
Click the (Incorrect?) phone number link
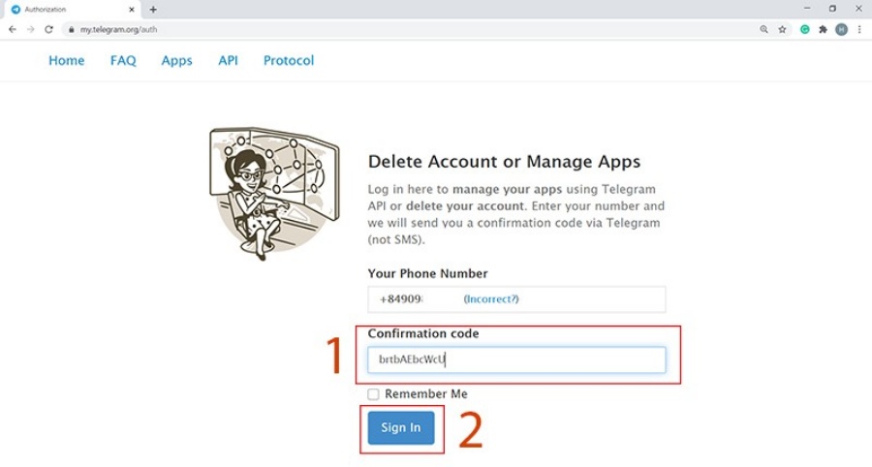pos(491,299)
